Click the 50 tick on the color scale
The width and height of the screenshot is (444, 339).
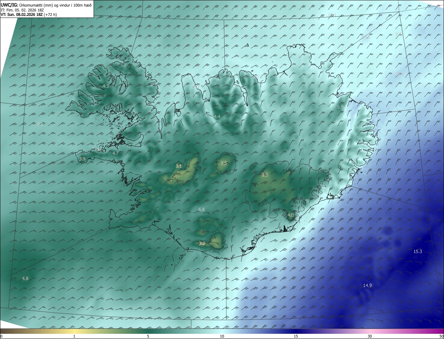[x=441, y=336]
